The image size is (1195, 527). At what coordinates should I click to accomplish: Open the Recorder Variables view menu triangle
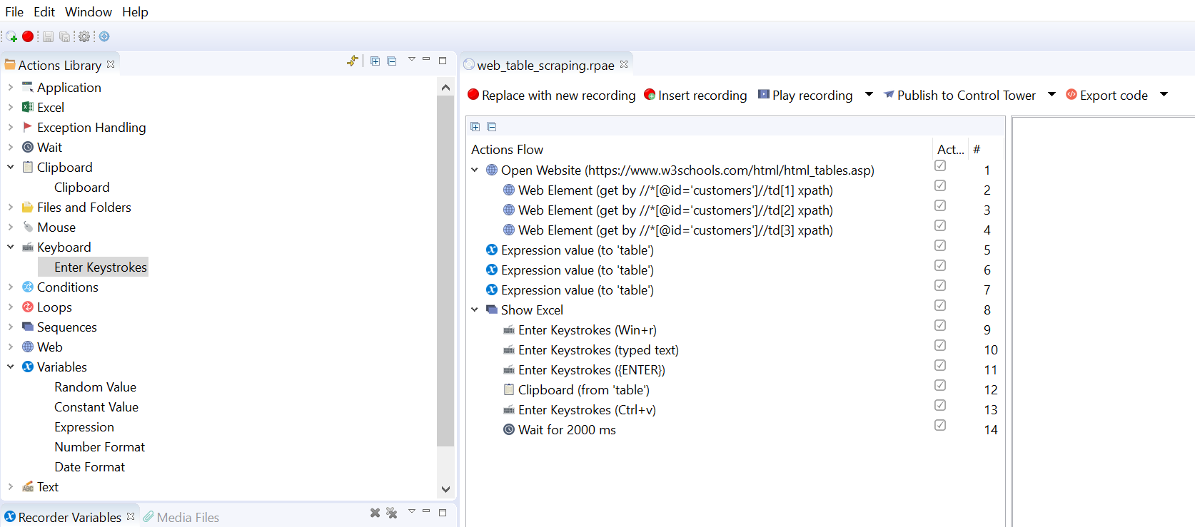click(412, 511)
